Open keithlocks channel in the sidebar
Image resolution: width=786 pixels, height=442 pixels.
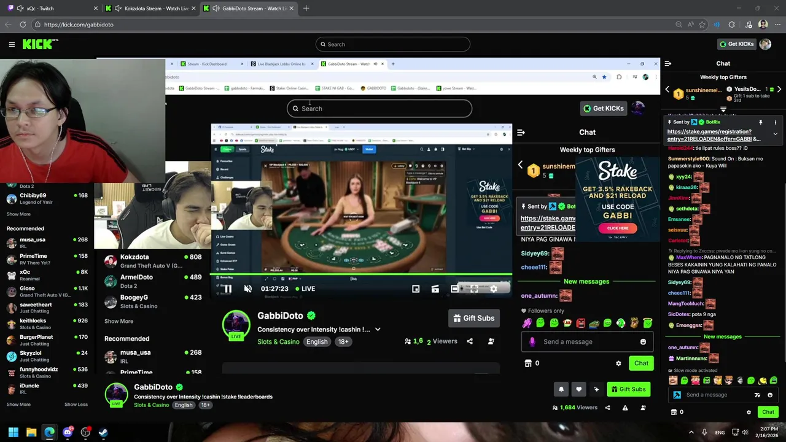click(x=46, y=324)
